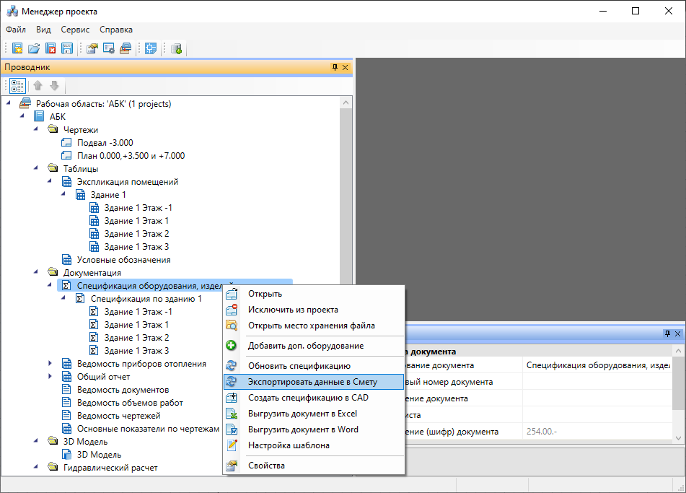Viewport: 686px width, 493px height.
Task: Click the document name value Спецификация оборудования
Action: tap(597, 365)
